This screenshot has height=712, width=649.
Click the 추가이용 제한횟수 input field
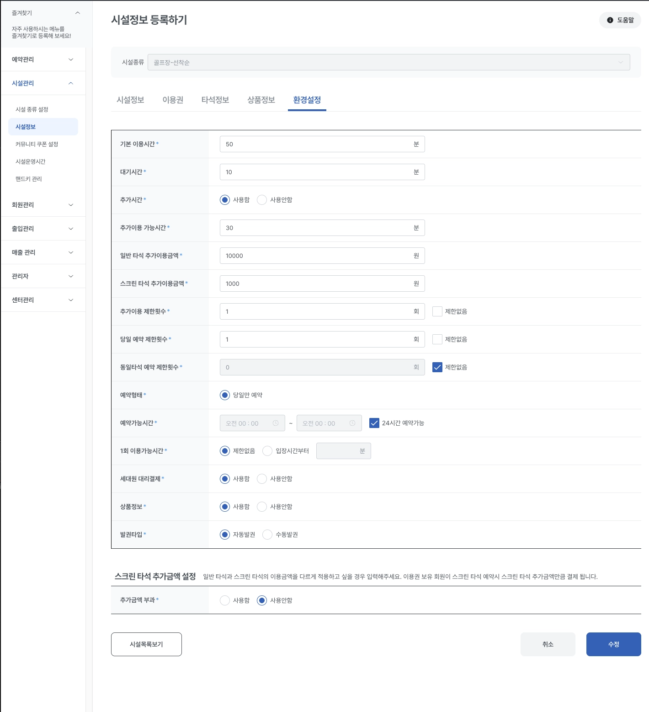[x=322, y=311]
